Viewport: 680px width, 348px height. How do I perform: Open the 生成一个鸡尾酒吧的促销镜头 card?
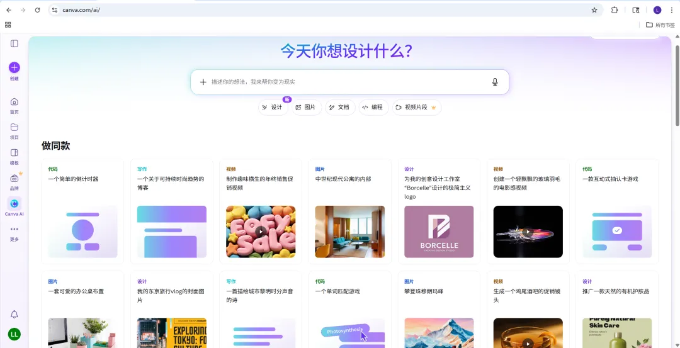coord(528,310)
